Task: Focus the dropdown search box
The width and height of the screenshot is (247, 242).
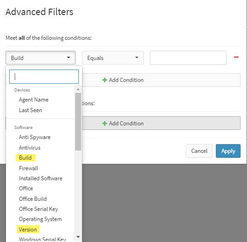Action: click(44, 76)
